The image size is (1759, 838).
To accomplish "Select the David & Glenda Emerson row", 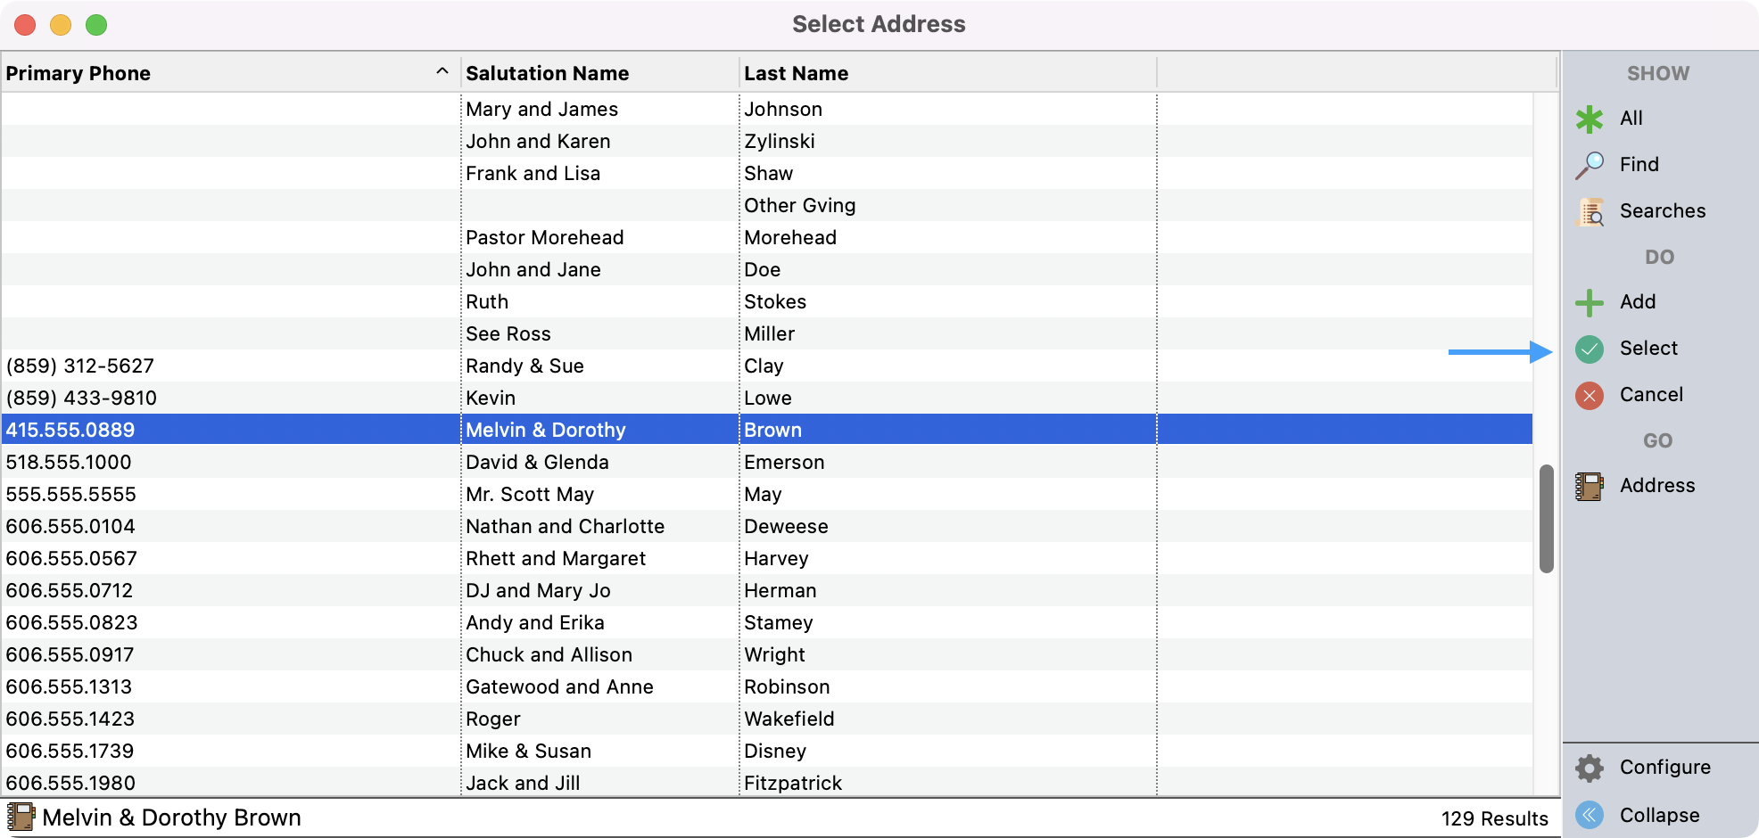I will tap(537, 462).
